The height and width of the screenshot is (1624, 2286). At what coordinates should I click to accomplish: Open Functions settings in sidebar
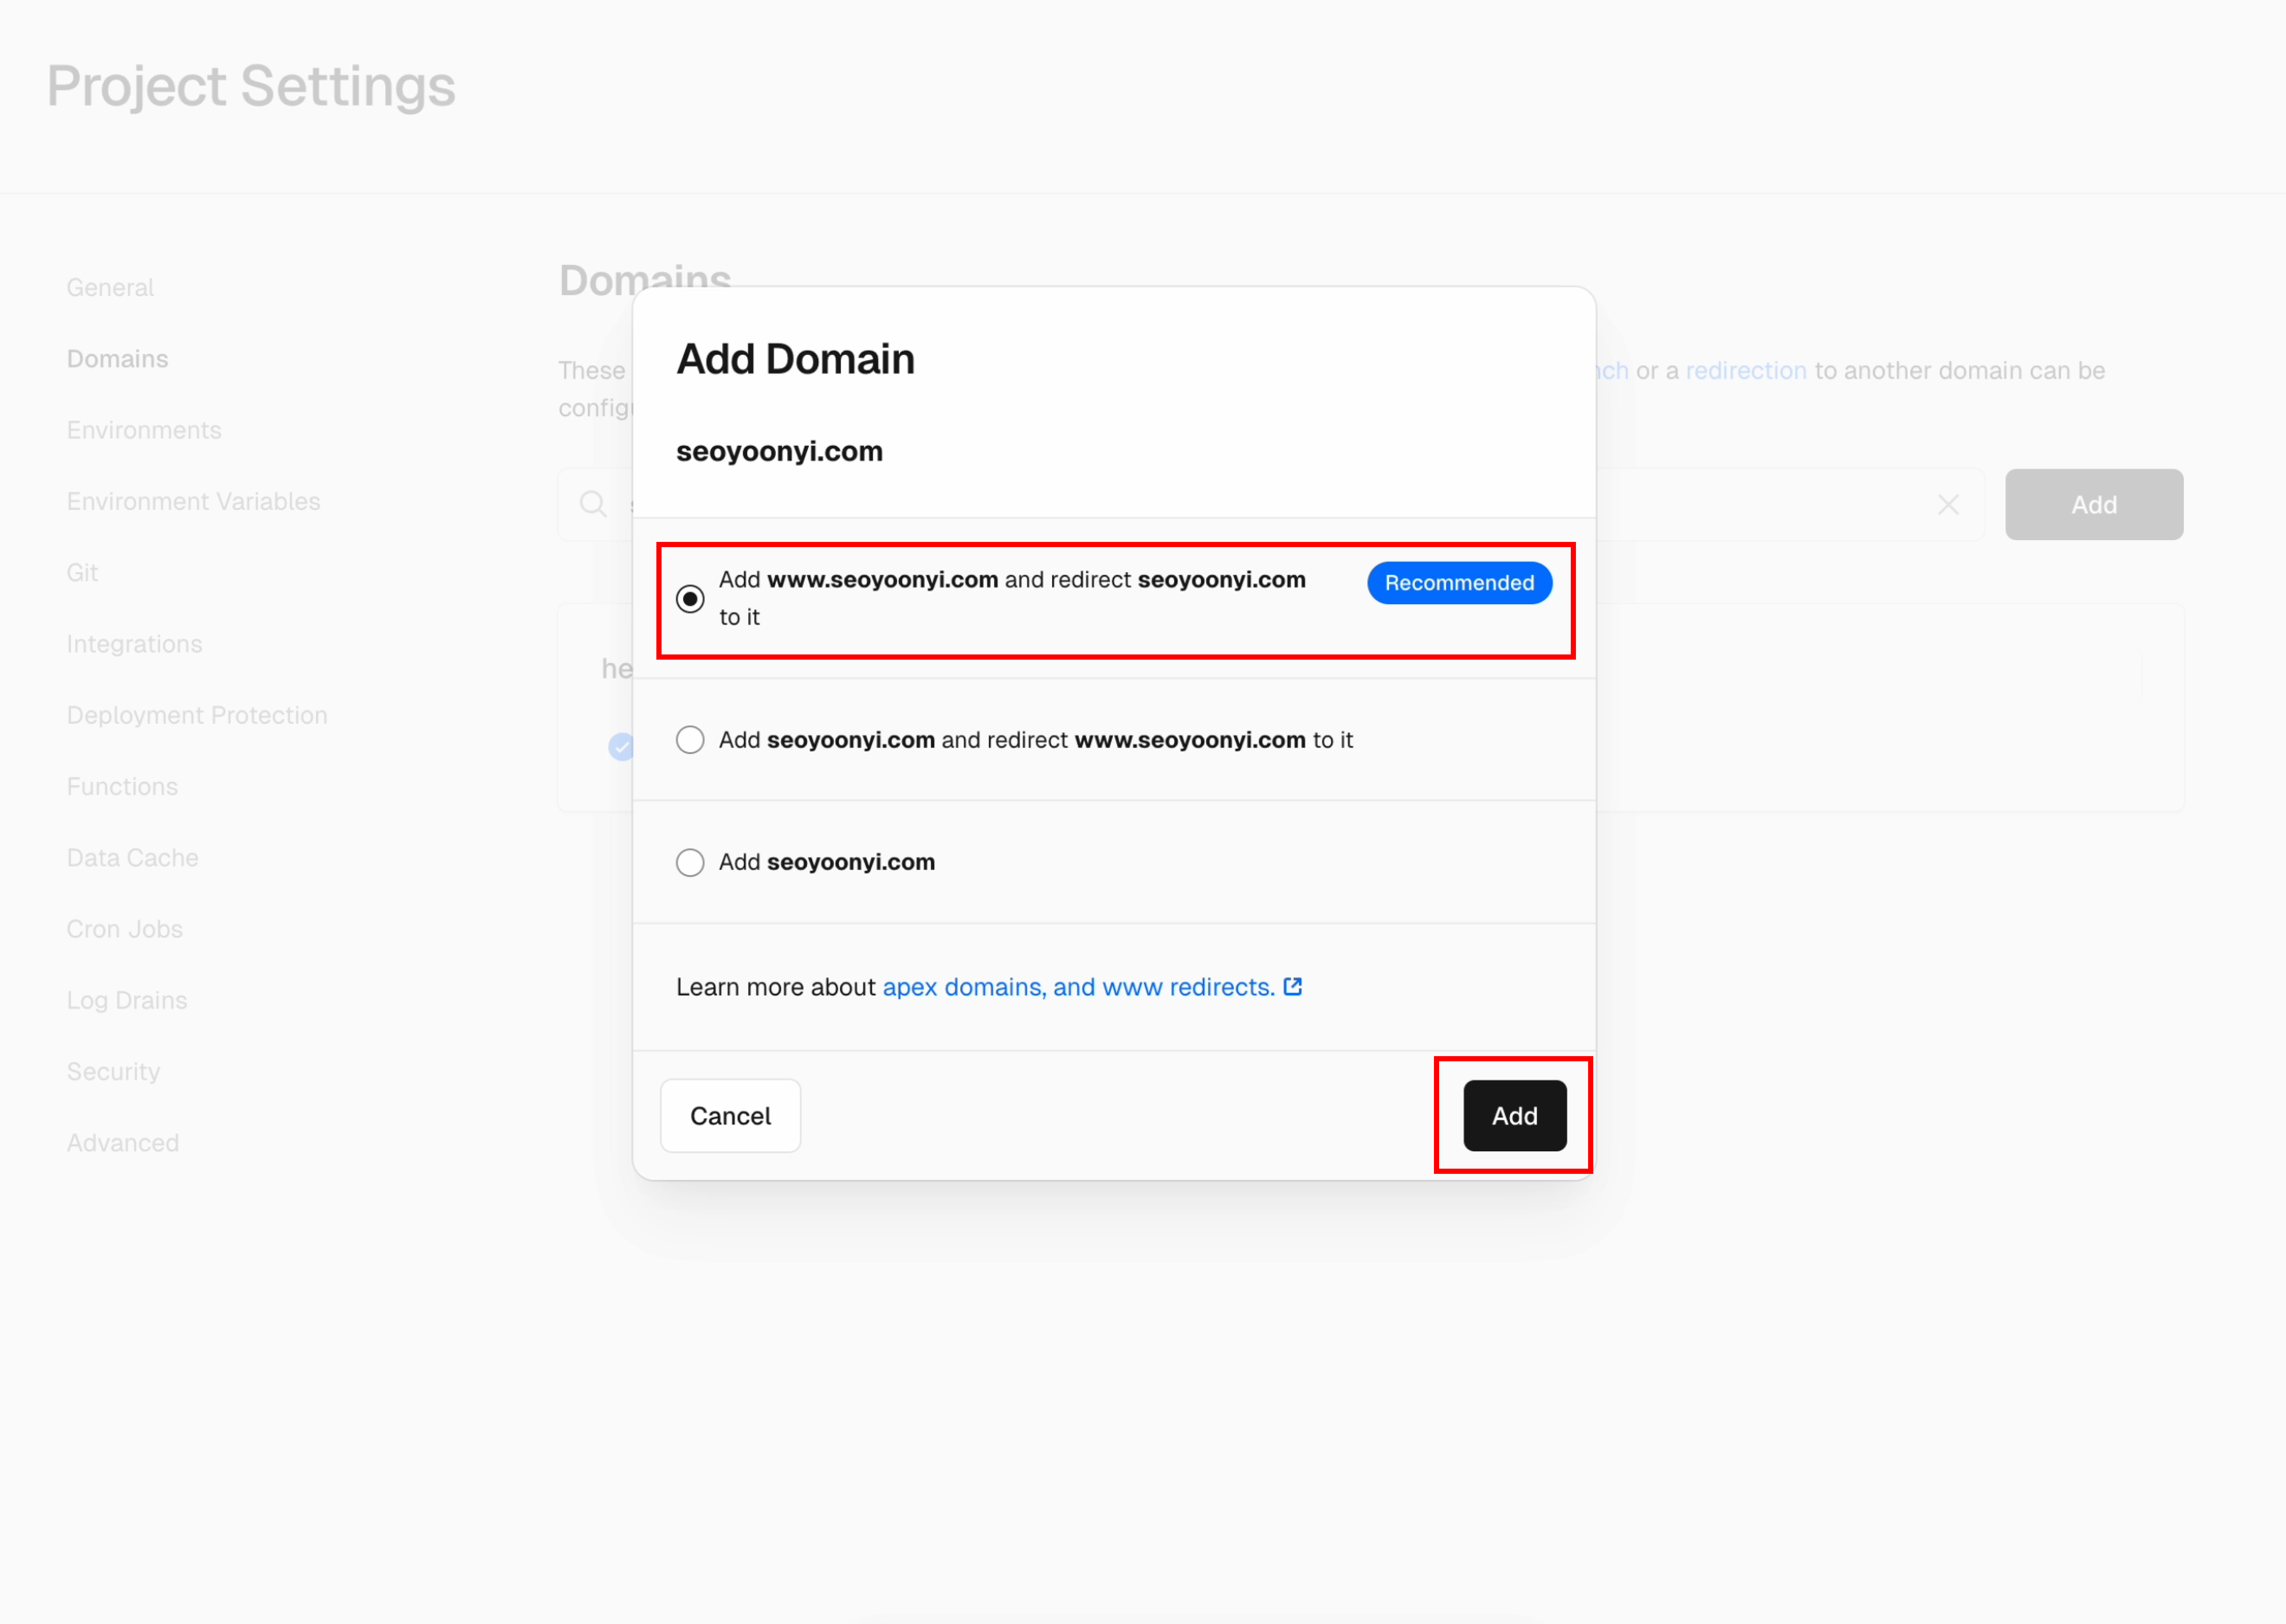click(122, 786)
